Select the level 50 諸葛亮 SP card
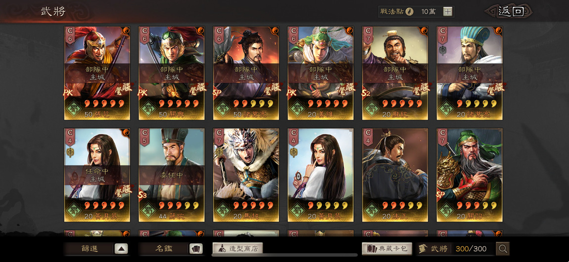 click(x=246, y=73)
